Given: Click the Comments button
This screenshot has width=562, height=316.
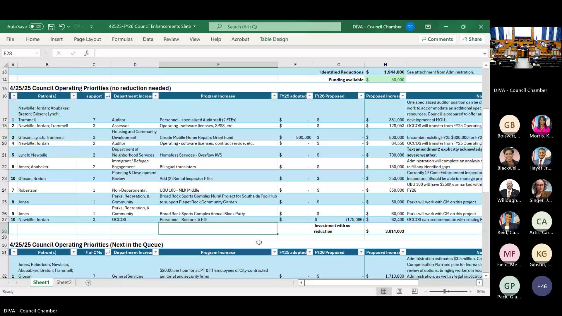Looking at the screenshot, I should point(437,39).
